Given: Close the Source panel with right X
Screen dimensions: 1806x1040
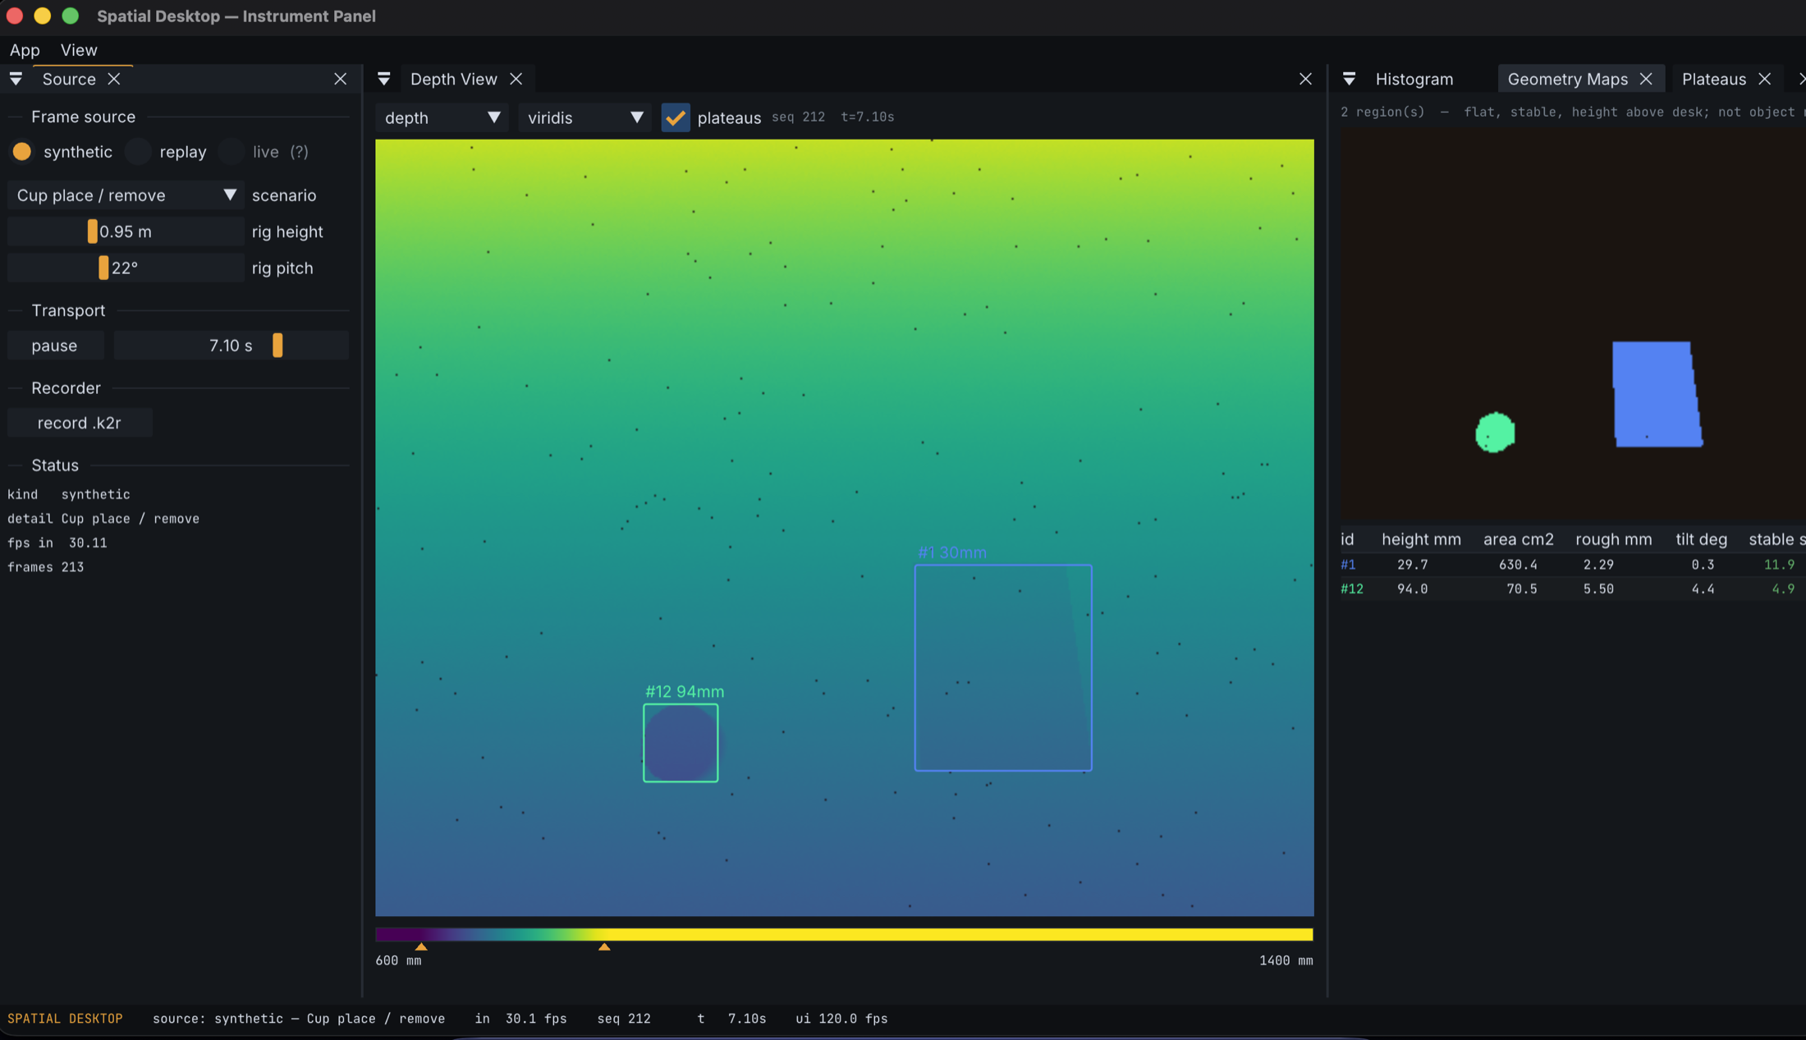Looking at the screenshot, I should point(341,79).
